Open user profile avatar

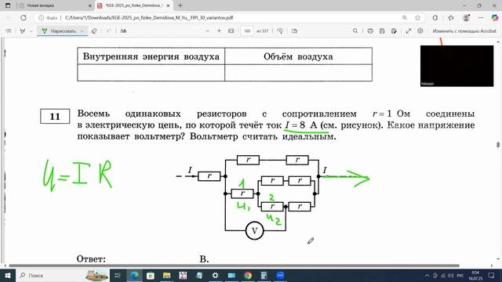pyautogui.click(x=466, y=18)
